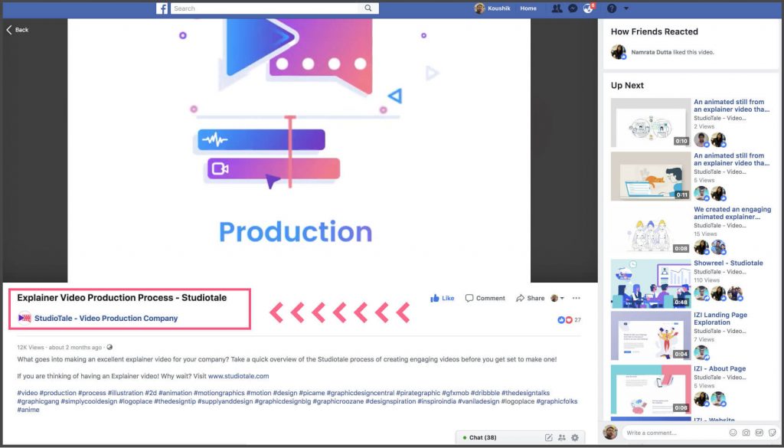Image resolution: width=784 pixels, height=448 pixels.
Task: Click the public privacy globe icon
Action: coord(109,348)
